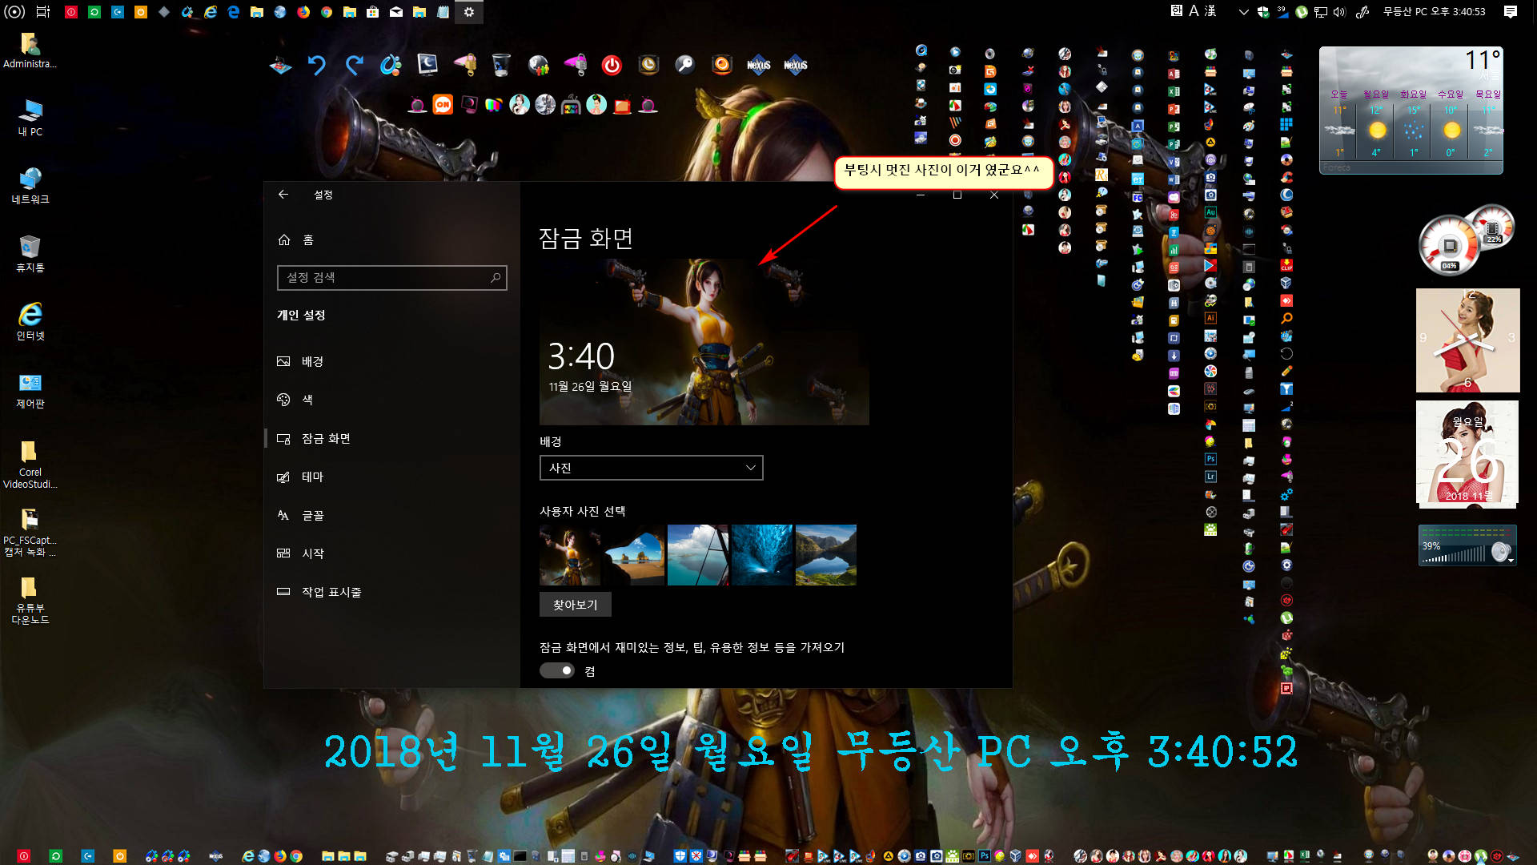Click the red round power button in the dock
The image size is (1537, 865).
click(x=612, y=66)
